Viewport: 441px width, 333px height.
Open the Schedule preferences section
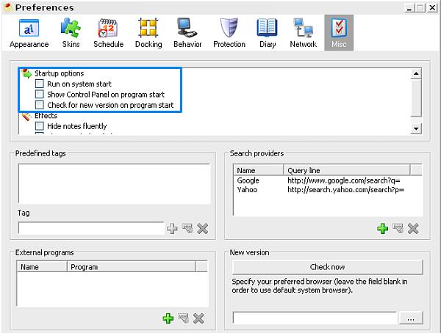[108, 33]
